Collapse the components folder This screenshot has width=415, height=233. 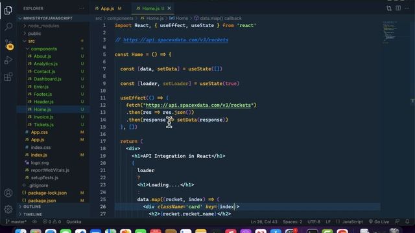coord(43,49)
